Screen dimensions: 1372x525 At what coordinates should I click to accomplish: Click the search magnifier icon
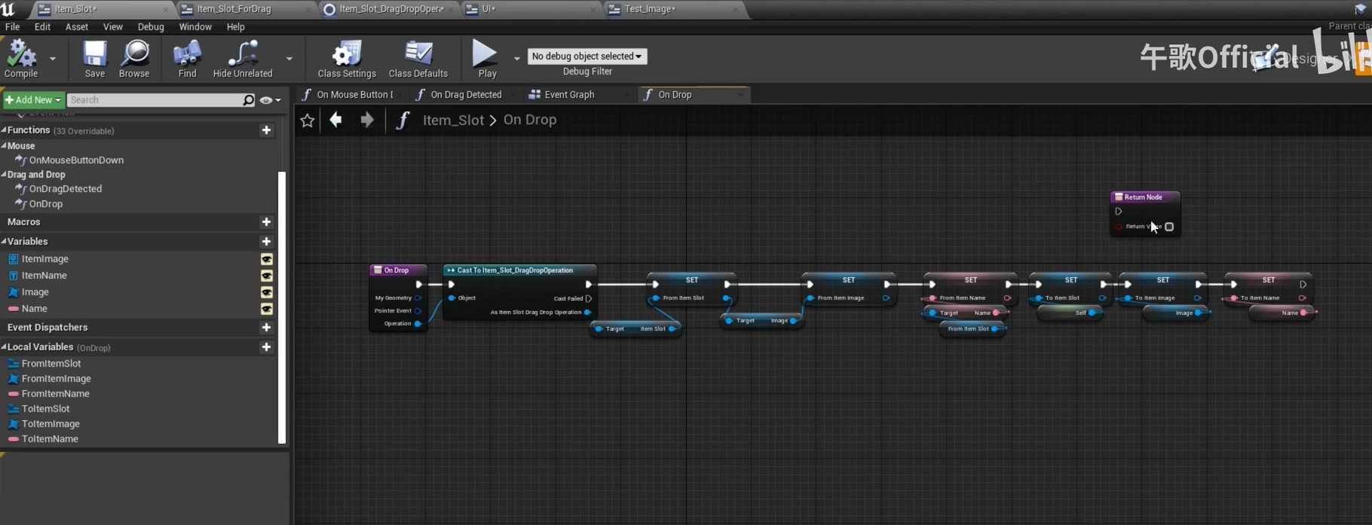click(249, 99)
